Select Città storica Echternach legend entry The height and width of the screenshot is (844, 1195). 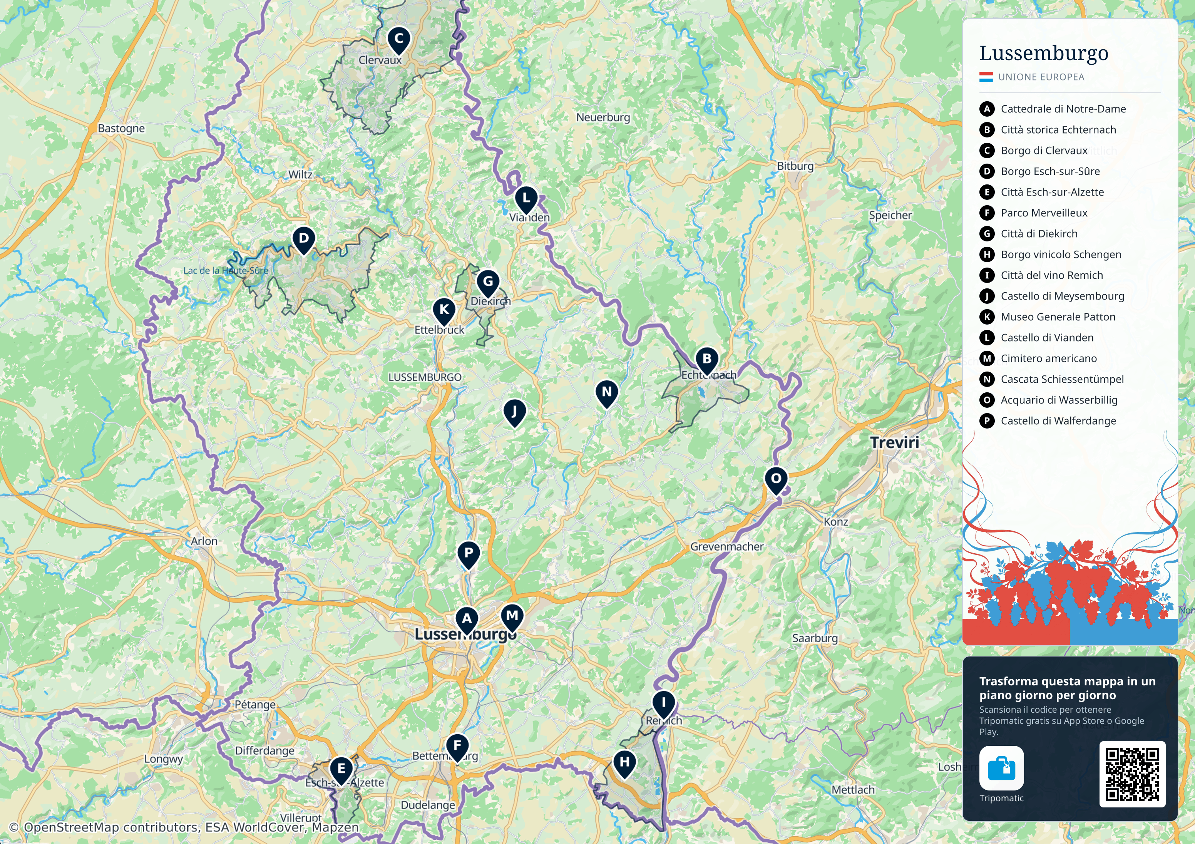1048,130
